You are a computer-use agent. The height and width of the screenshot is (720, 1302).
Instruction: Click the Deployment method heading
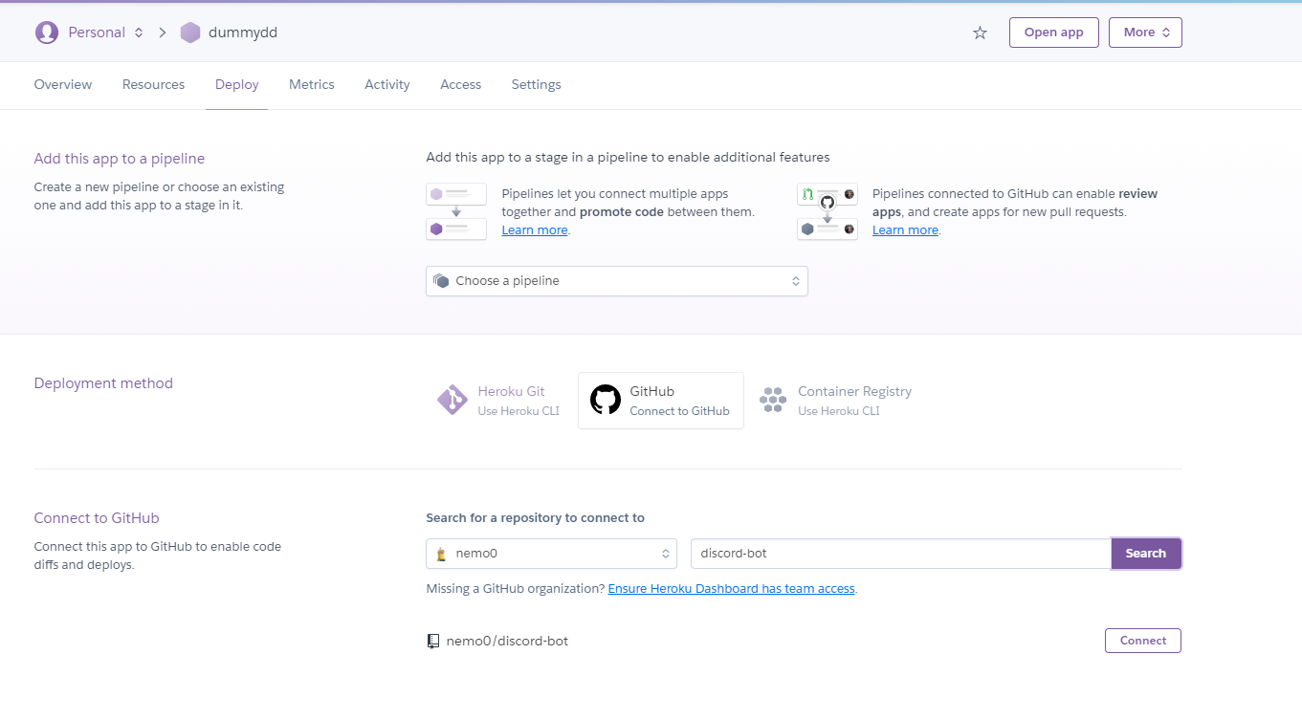pos(103,383)
